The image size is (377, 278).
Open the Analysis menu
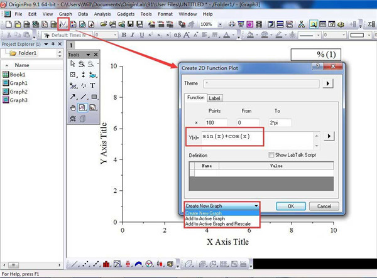(x=104, y=13)
